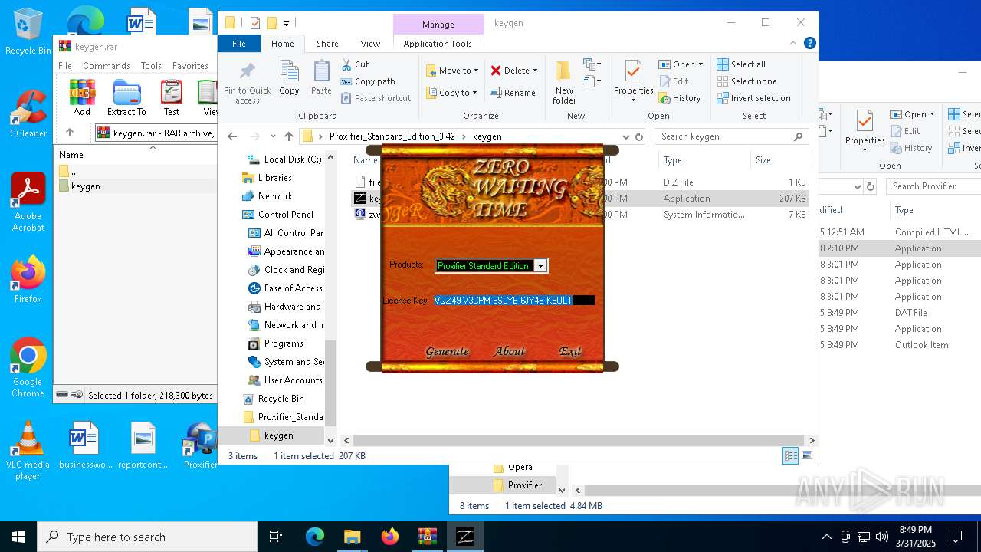Open the Recycle Bin desktop icon
This screenshot has height=552, width=981.
28,32
